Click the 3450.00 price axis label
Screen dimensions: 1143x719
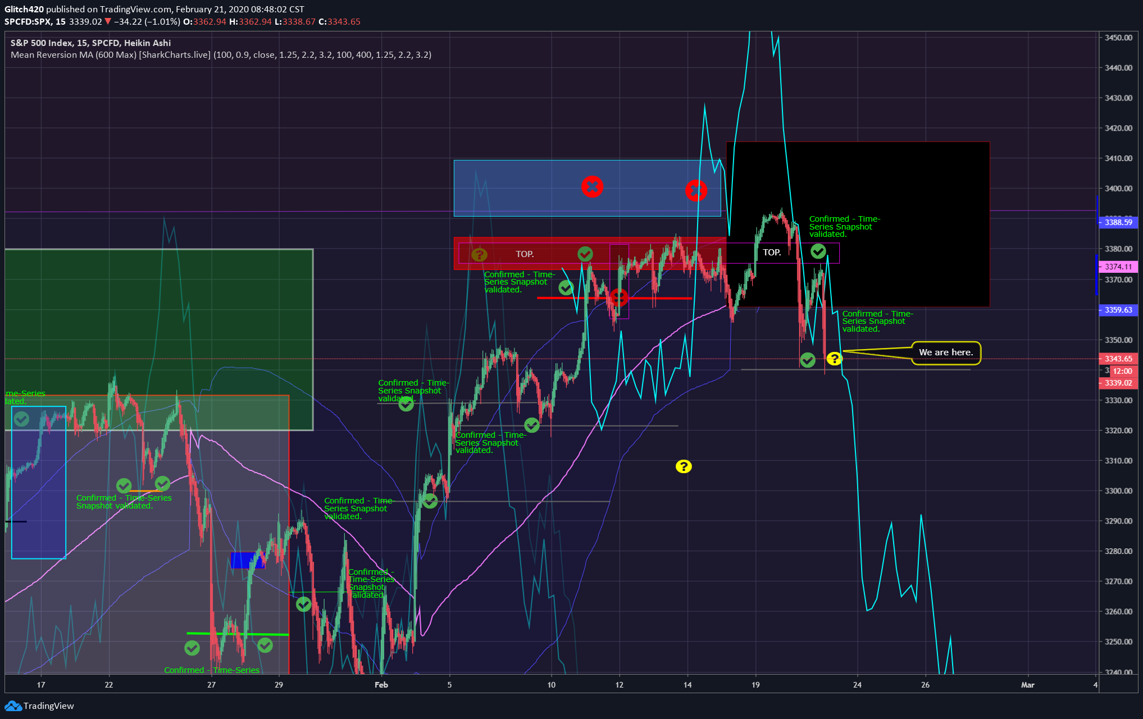[1118, 38]
